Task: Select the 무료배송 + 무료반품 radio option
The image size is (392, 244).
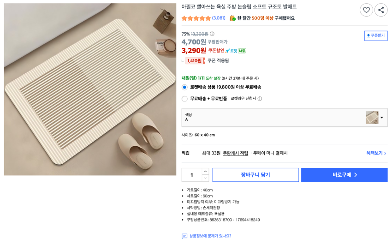Action: click(x=184, y=99)
